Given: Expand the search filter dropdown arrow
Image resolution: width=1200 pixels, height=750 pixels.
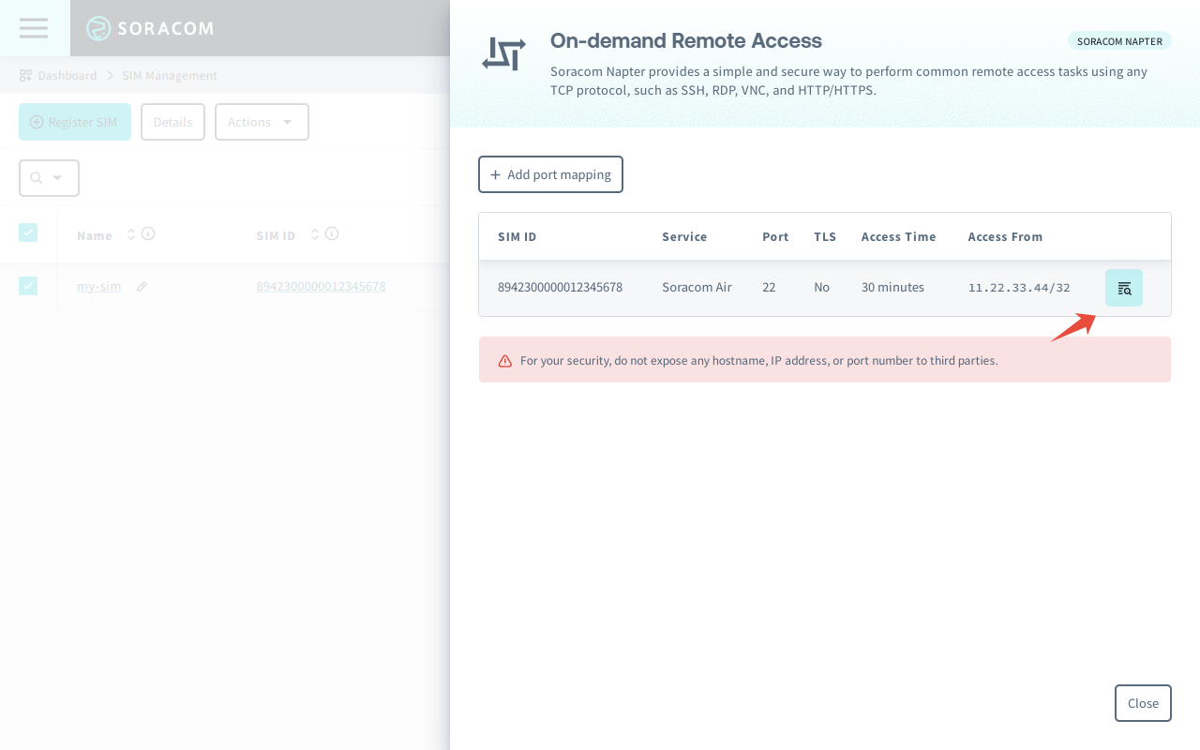Looking at the screenshot, I should click(x=56, y=177).
